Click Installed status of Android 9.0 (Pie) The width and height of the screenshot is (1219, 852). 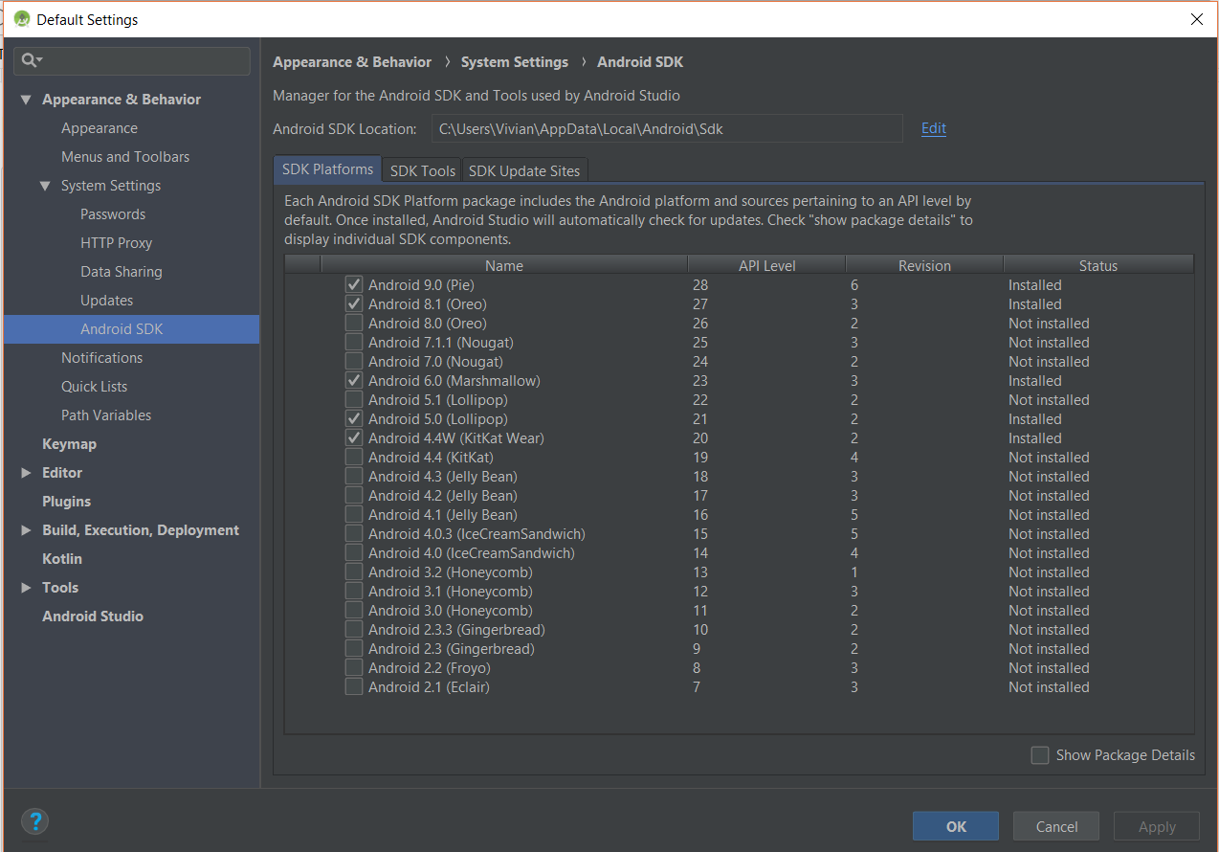[1034, 284]
